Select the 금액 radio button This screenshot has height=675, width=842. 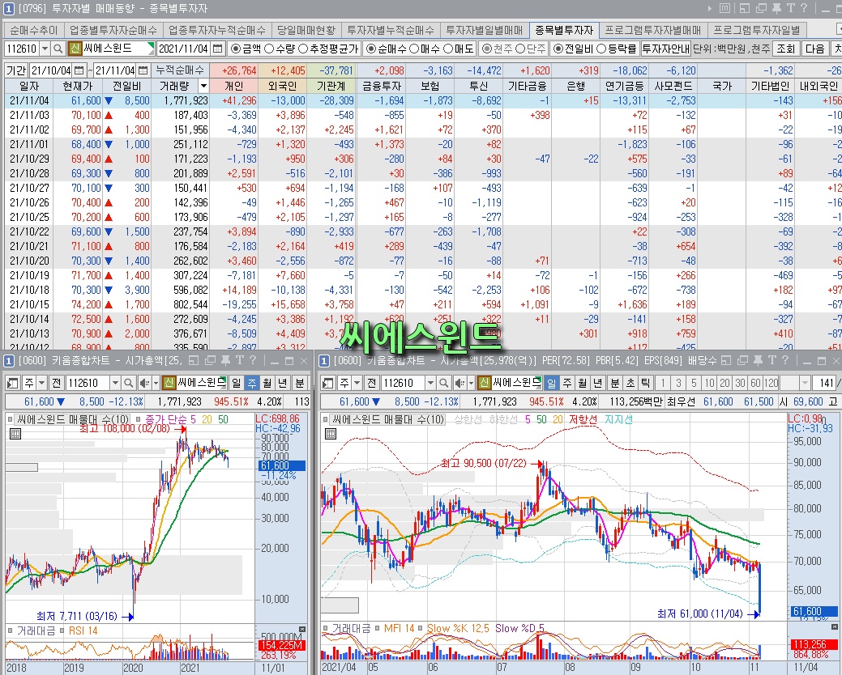pos(235,49)
